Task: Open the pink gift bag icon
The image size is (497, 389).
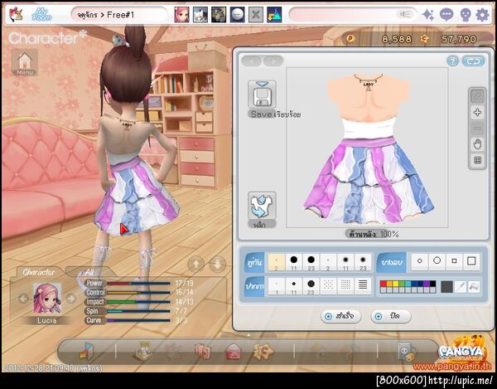Action: [x=203, y=352]
